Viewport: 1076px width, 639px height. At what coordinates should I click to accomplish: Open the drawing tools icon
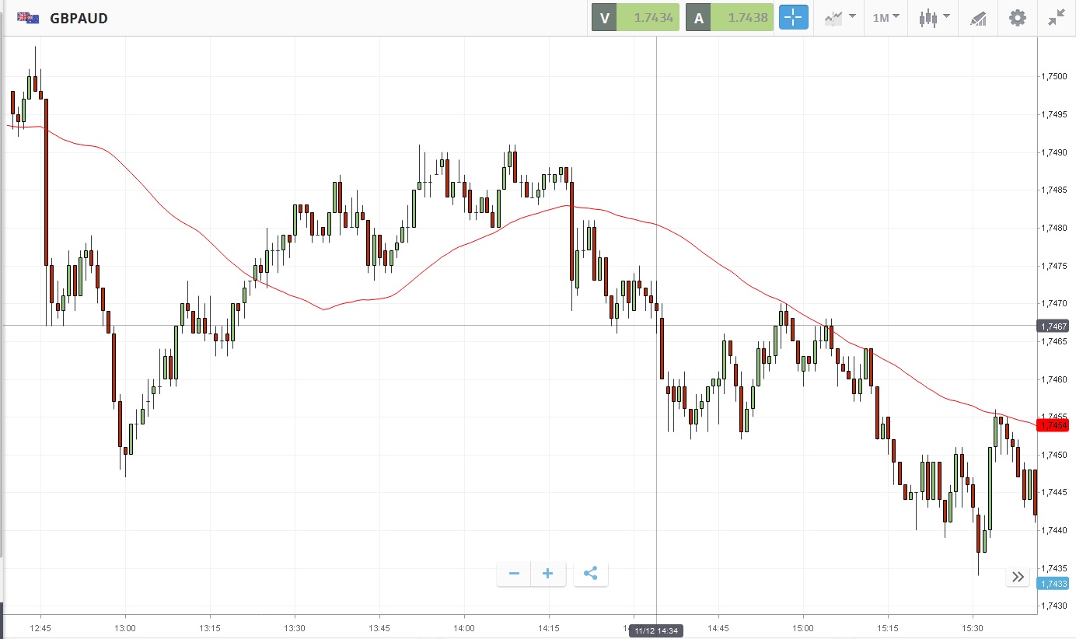coord(978,18)
